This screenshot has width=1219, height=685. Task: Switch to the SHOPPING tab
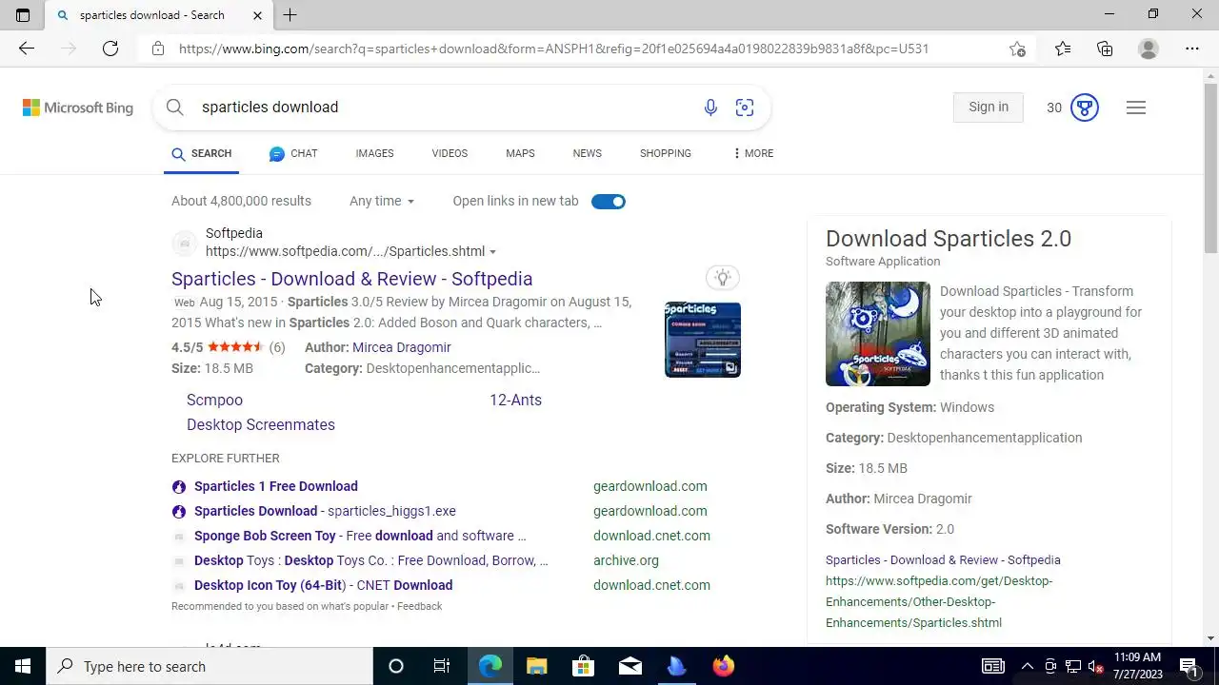pos(666,153)
